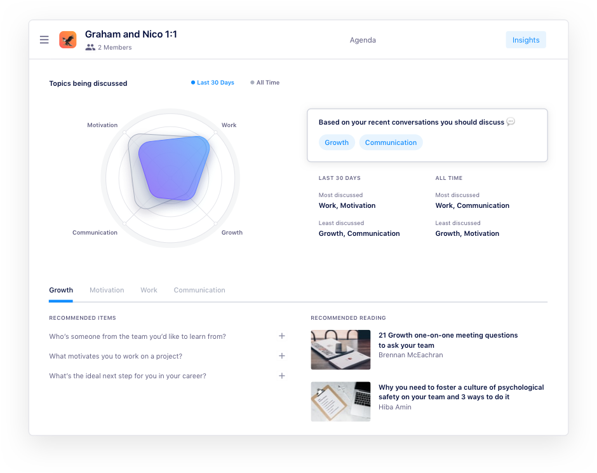Click the speech bubble icon beside discuss

[511, 122]
